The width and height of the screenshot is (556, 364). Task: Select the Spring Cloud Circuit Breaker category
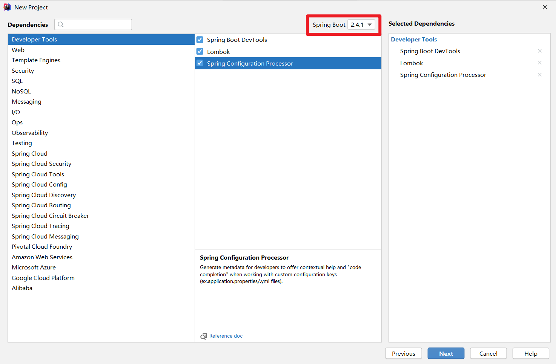(x=101, y=216)
